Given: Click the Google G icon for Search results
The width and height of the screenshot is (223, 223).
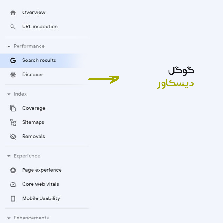Looking at the screenshot, I should 13,61.
